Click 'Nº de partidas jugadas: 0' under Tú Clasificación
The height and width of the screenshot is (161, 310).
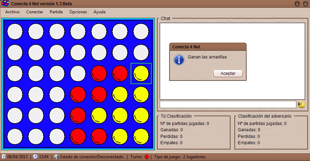click(185, 124)
